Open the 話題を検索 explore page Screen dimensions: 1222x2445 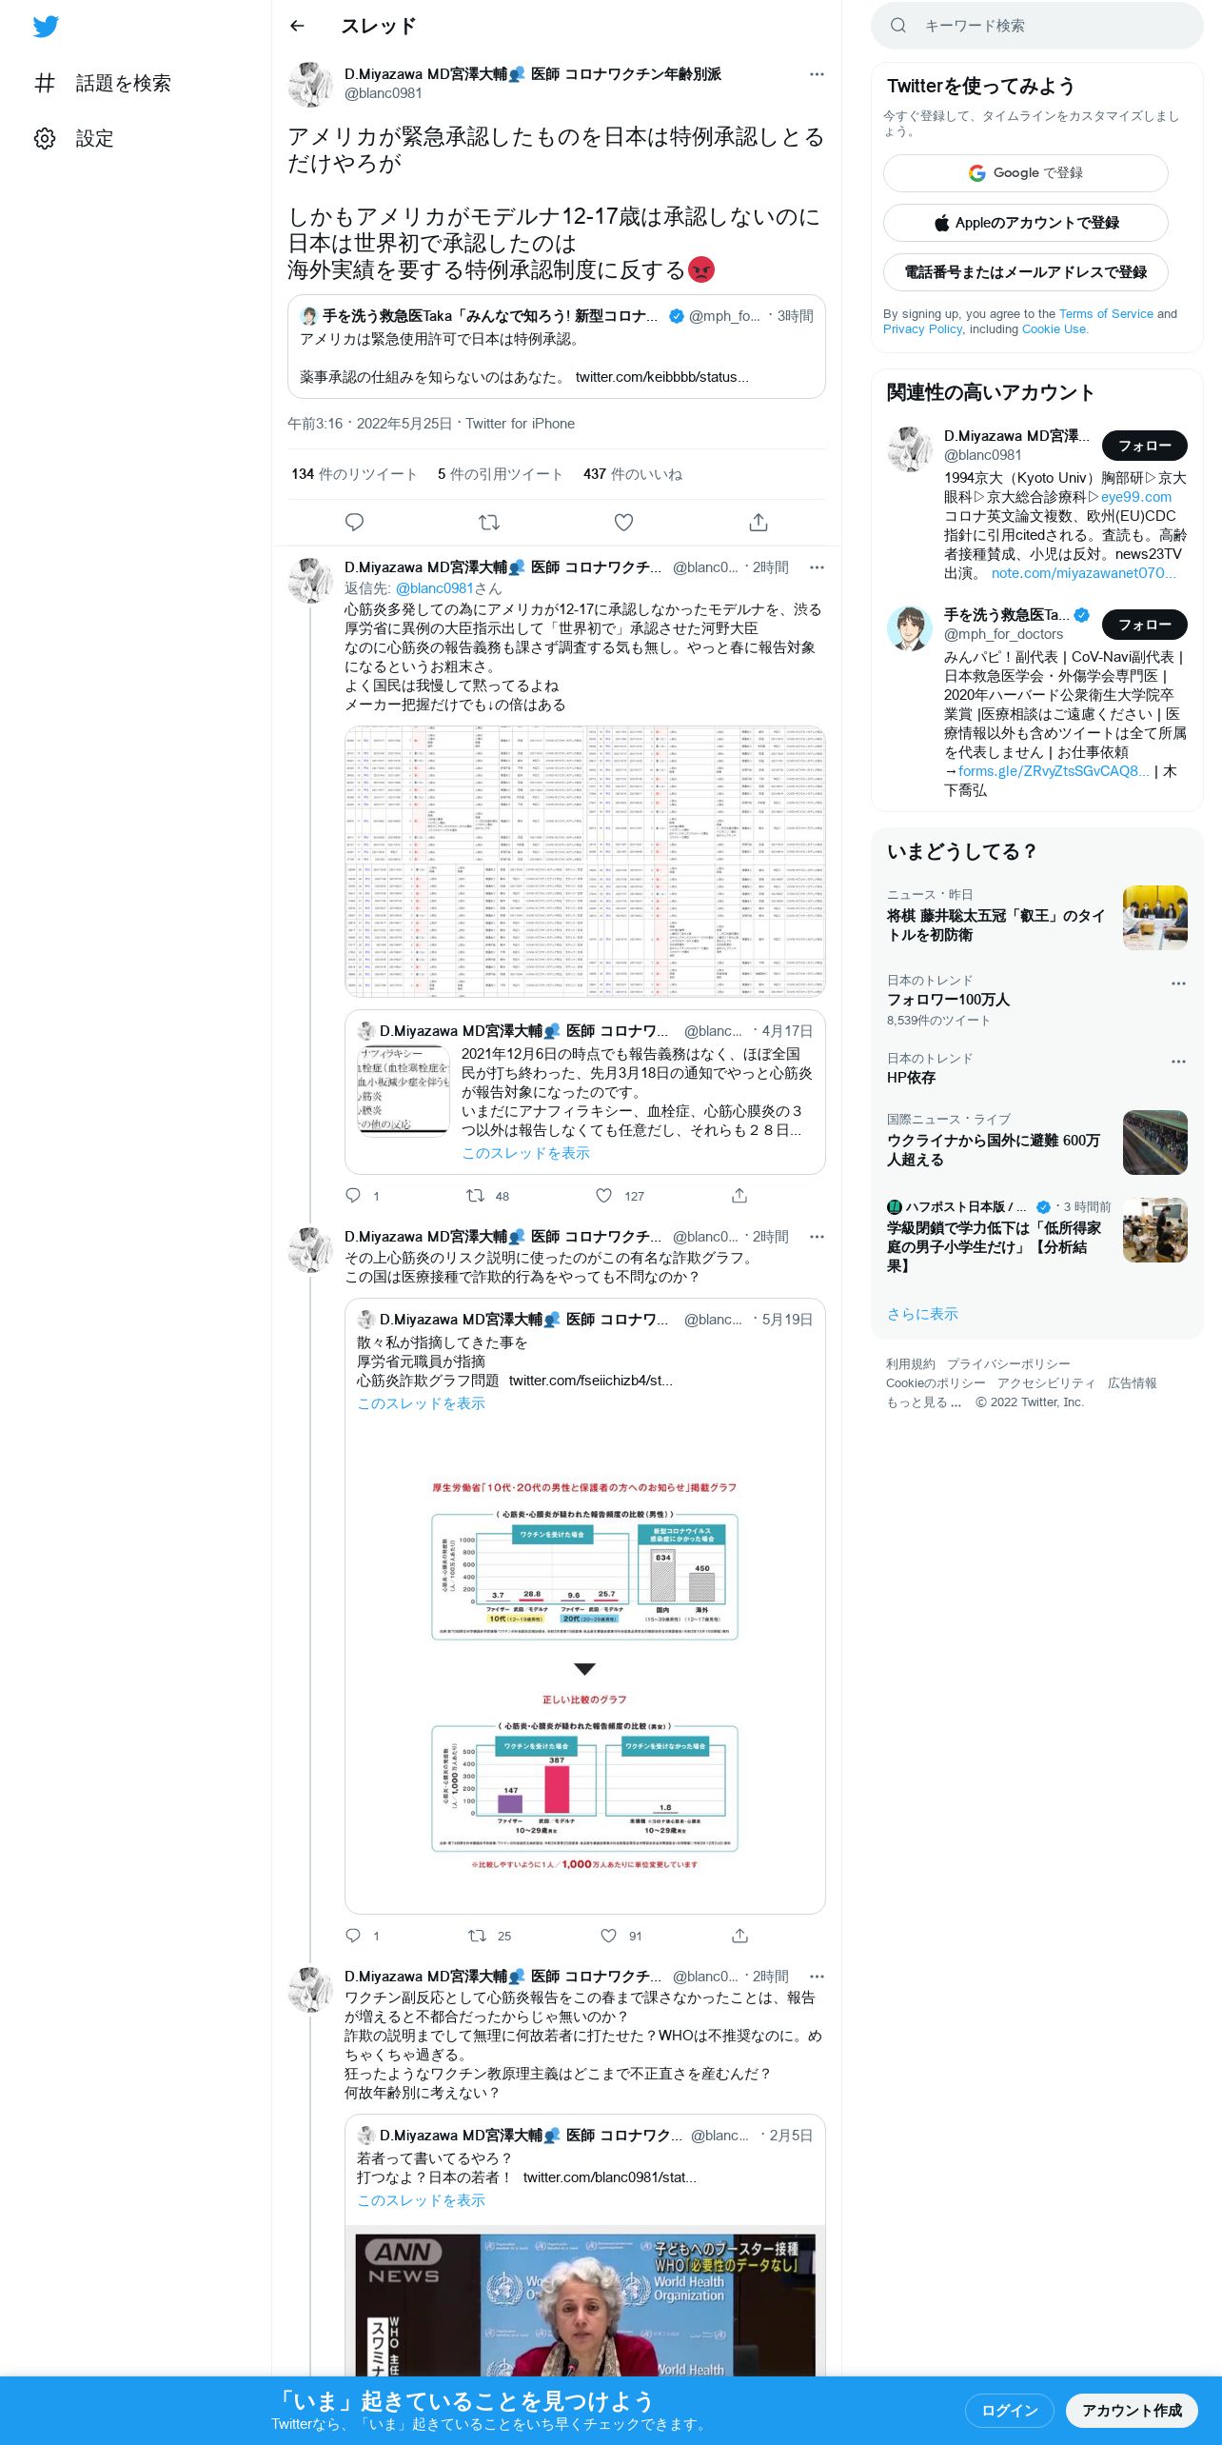[103, 84]
